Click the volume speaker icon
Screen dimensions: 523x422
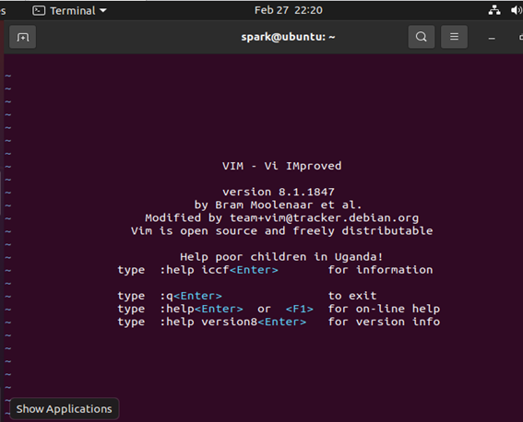516,10
